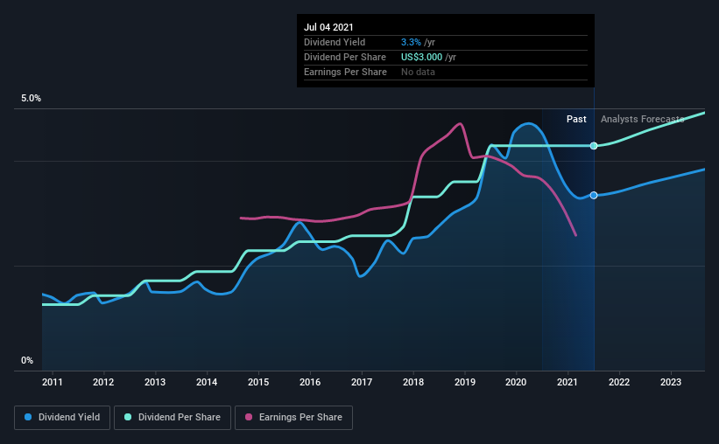This screenshot has height=444, width=719.
Task: Toggle the Dividend Per Share legend button
Action: click(173, 418)
